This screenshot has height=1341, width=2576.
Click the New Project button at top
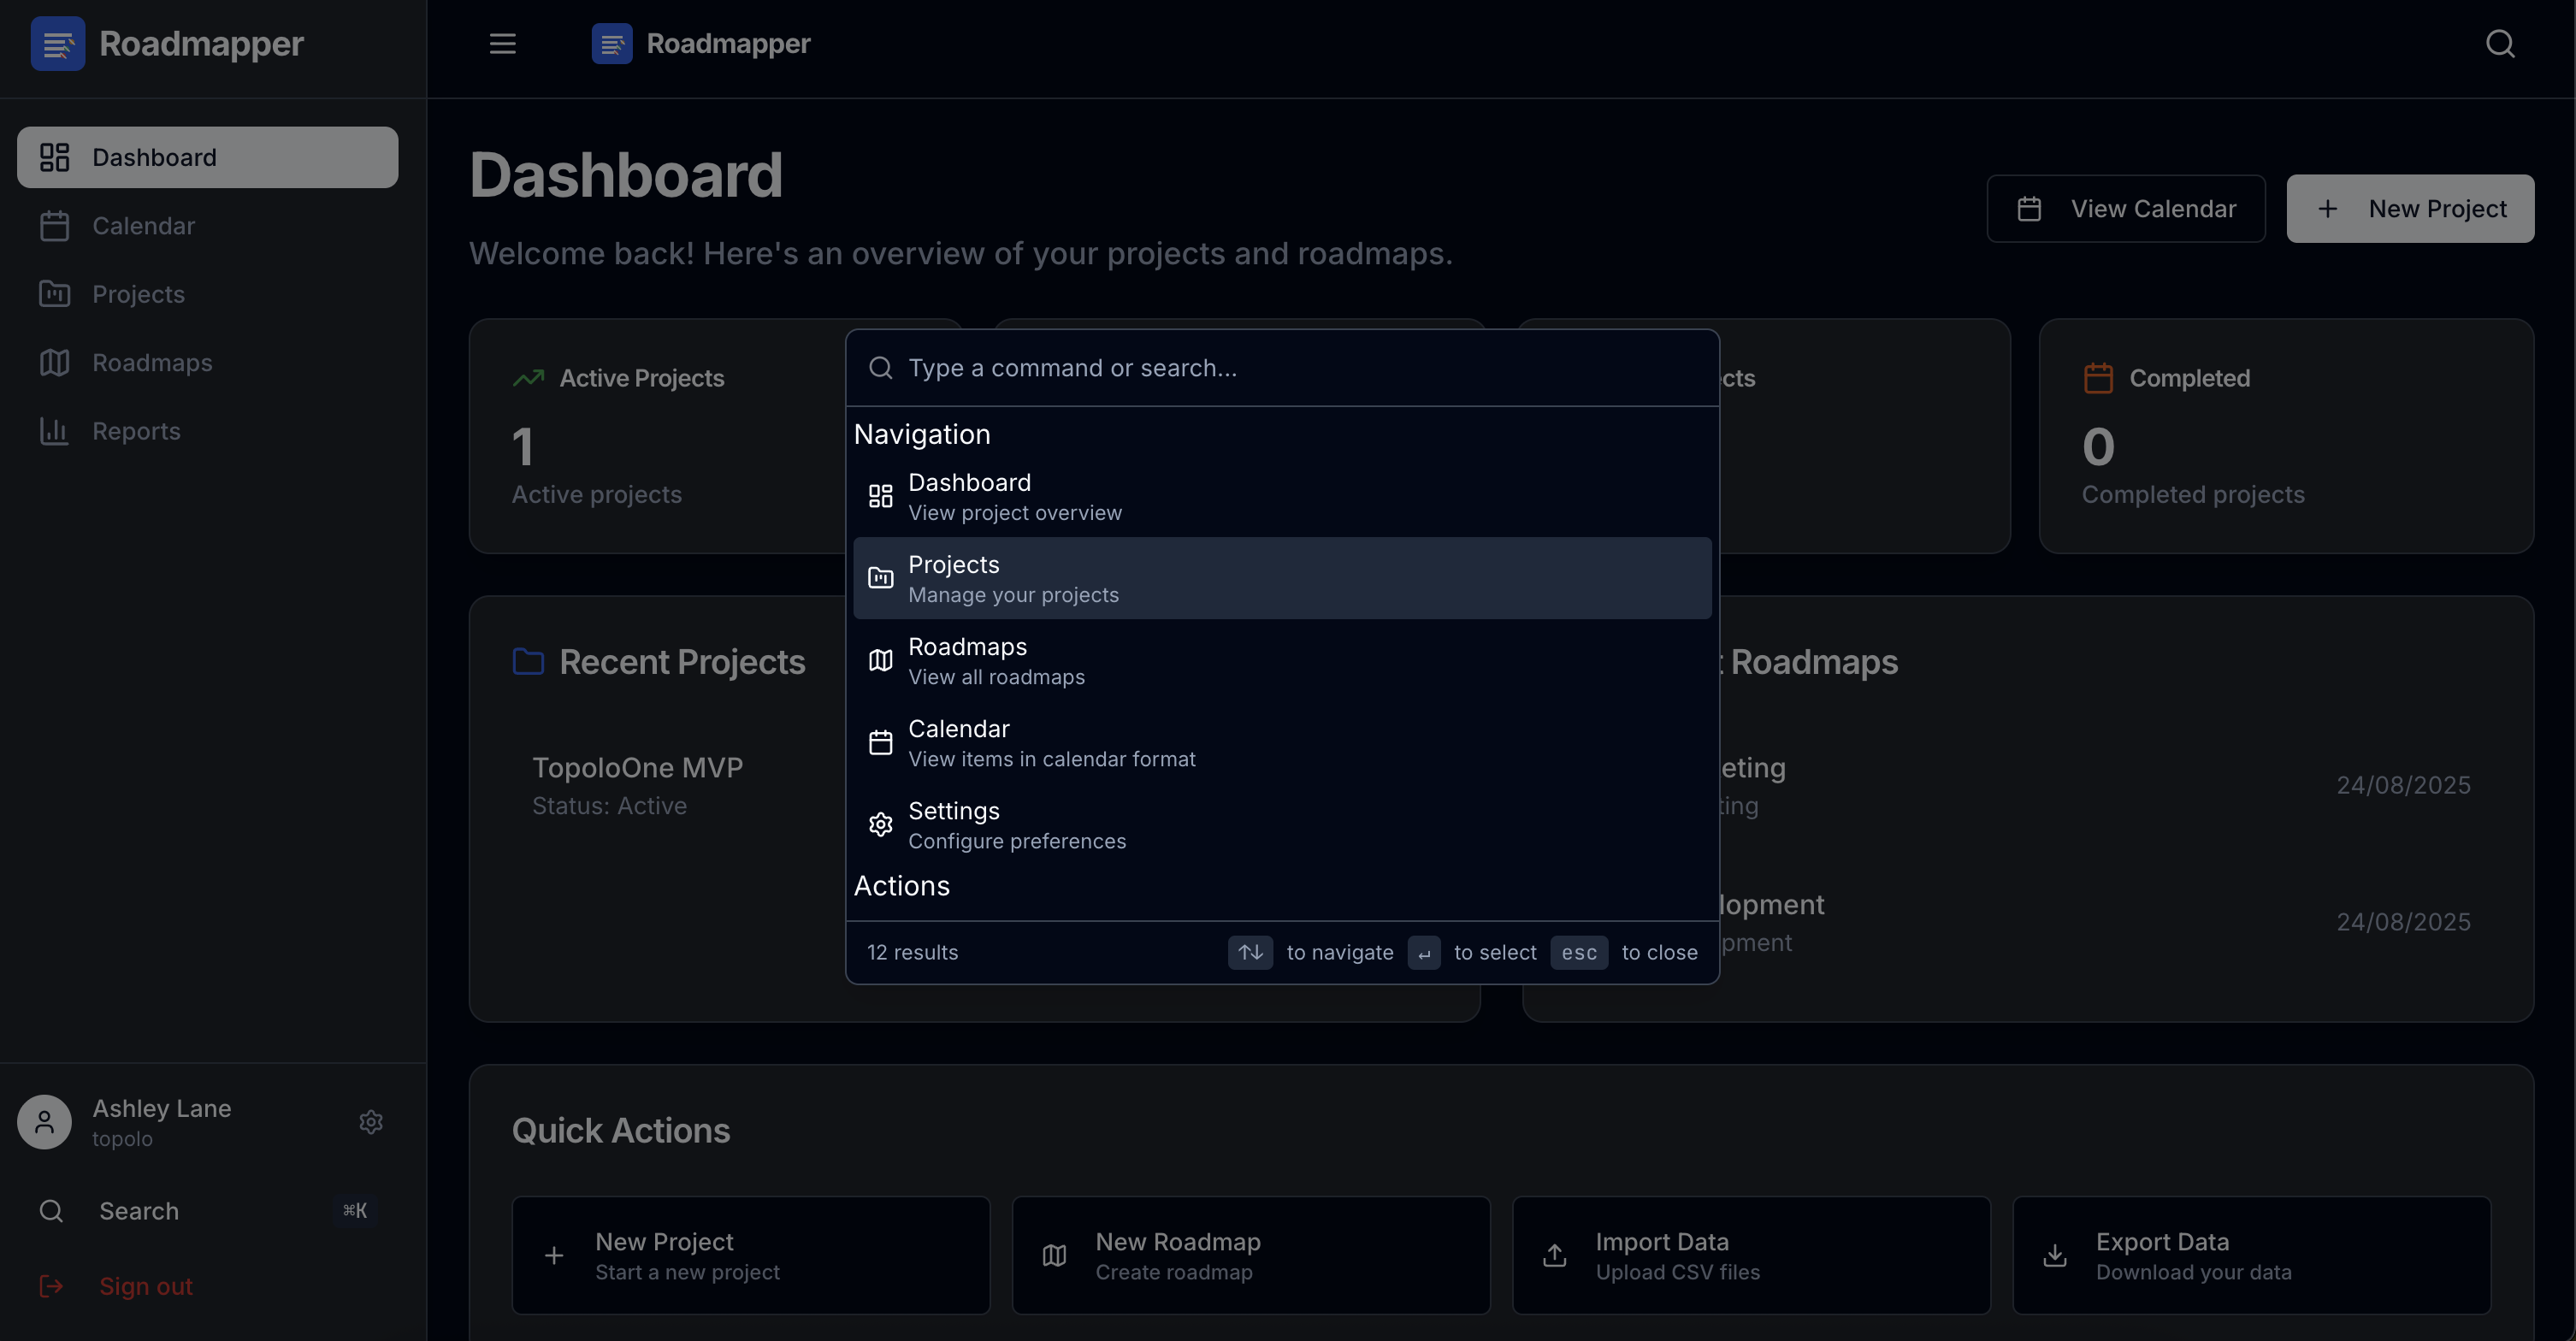point(2409,209)
